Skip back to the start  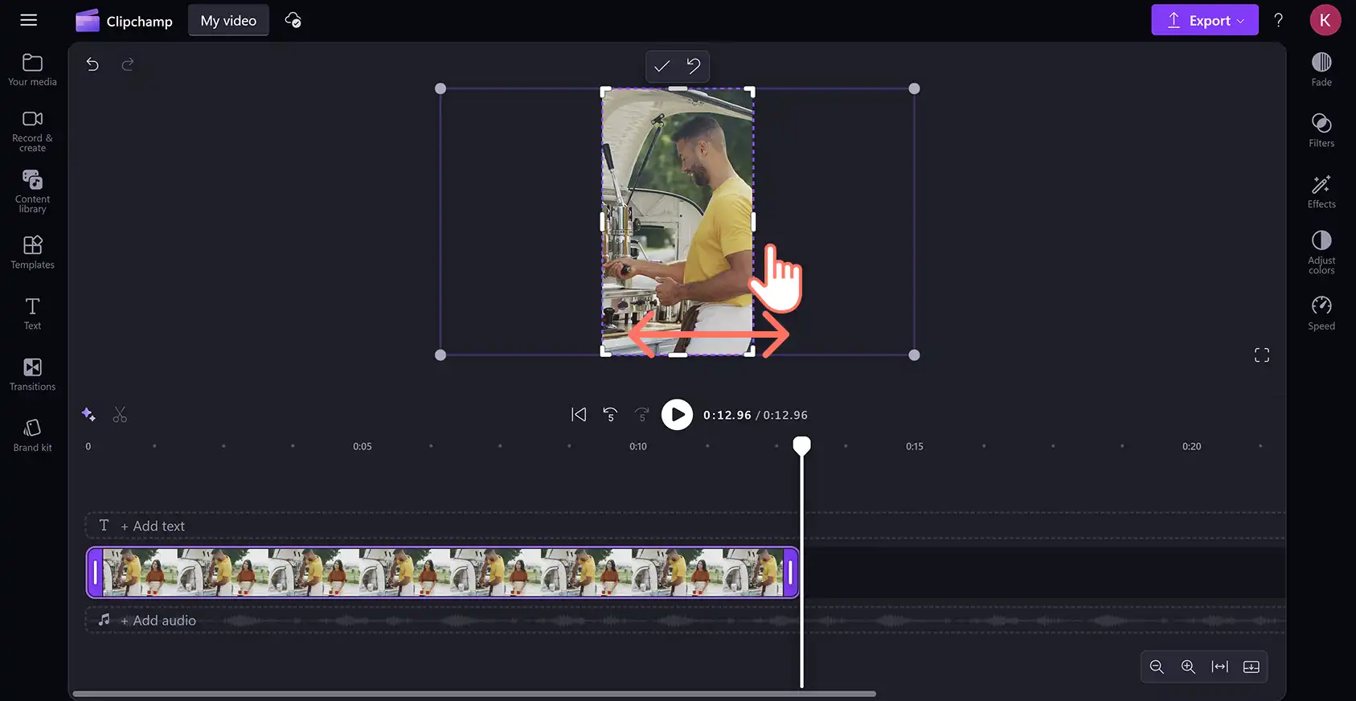(x=579, y=415)
